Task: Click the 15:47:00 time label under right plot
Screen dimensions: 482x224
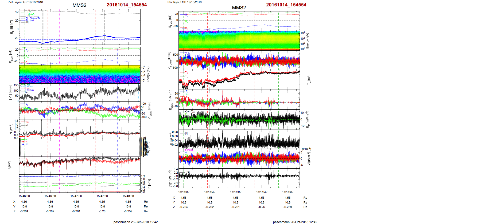Action: tap(235, 192)
